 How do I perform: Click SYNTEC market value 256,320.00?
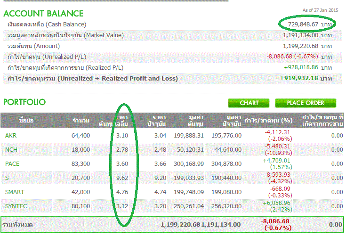point(226,206)
